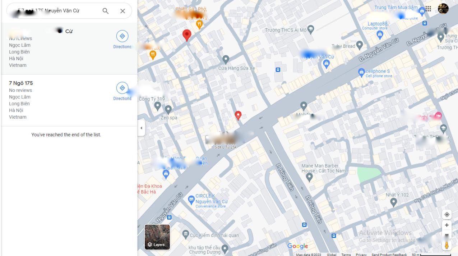Clear the search with the X icon
The image size is (458, 256).
[x=122, y=11]
